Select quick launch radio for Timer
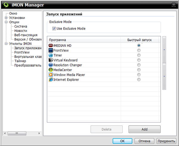This screenshot has height=146, width=179. tap(139, 55)
